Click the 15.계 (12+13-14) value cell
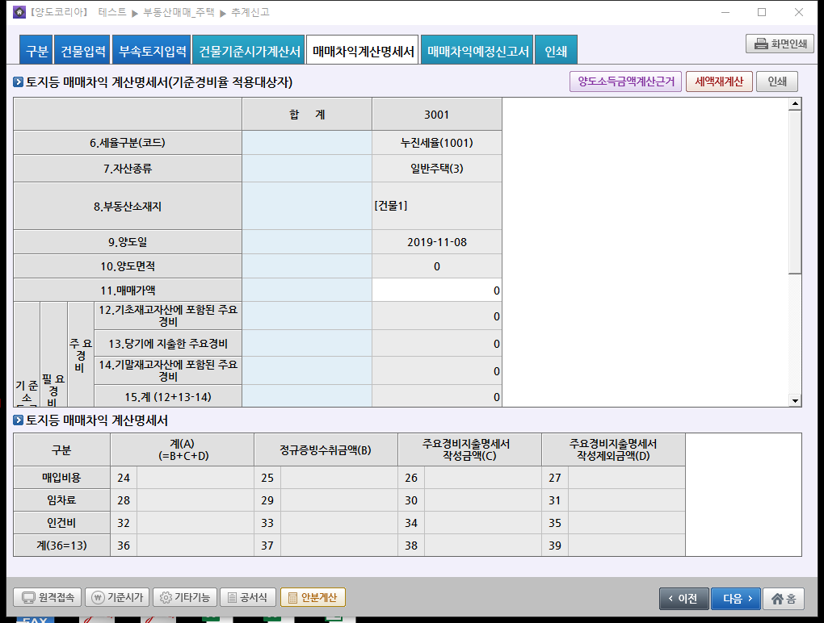 tap(437, 397)
